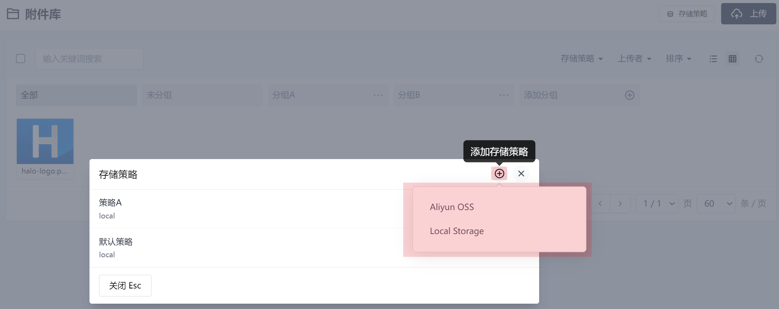Click the refresh attachments icon
This screenshot has width=779, height=309.
pos(759,59)
